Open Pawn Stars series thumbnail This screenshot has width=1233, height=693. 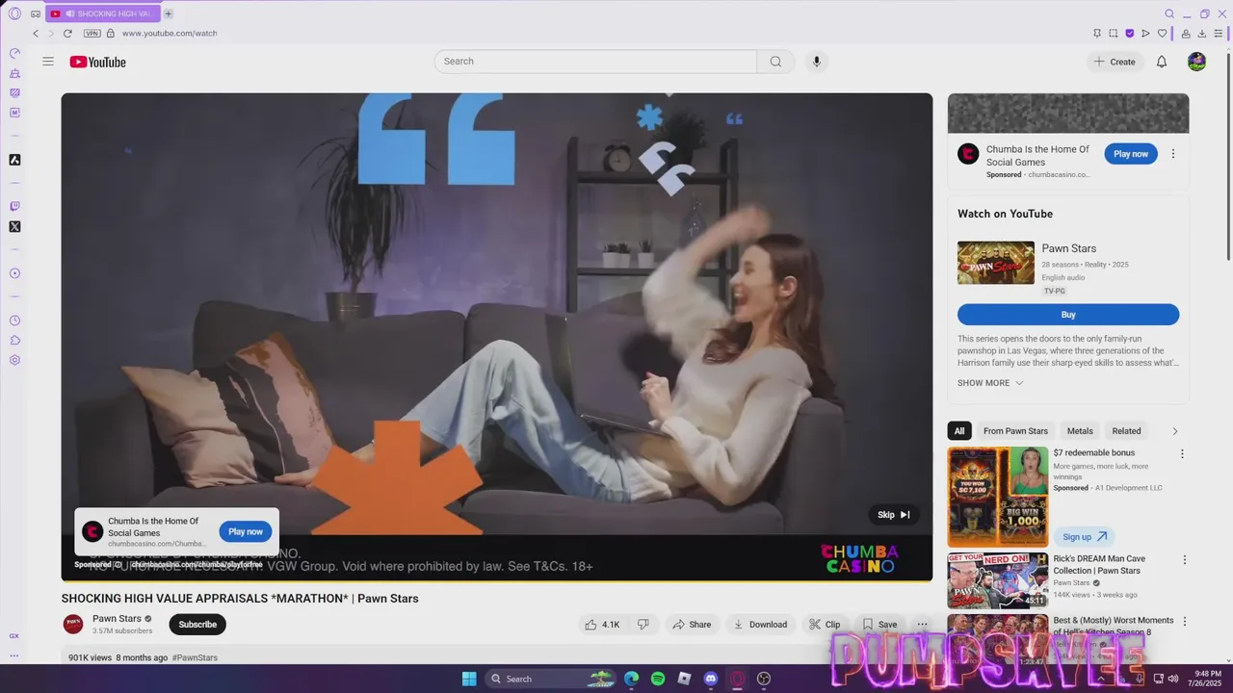pyautogui.click(x=996, y=263)
